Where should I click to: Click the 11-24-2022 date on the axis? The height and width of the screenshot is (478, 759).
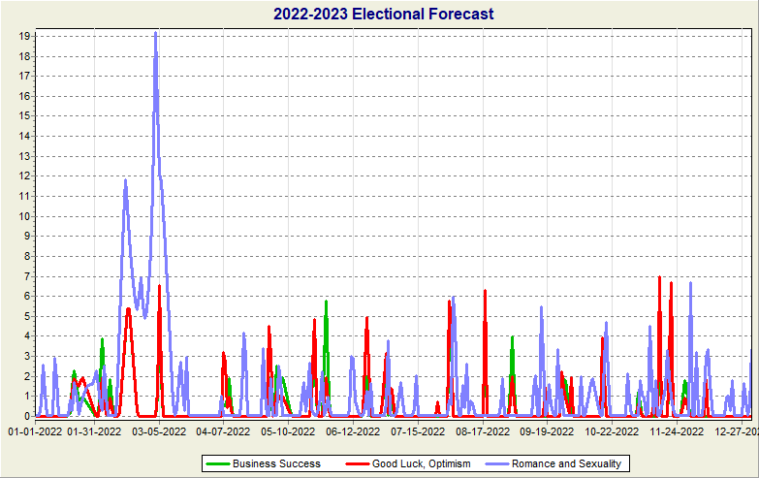[x=677, y=430]
